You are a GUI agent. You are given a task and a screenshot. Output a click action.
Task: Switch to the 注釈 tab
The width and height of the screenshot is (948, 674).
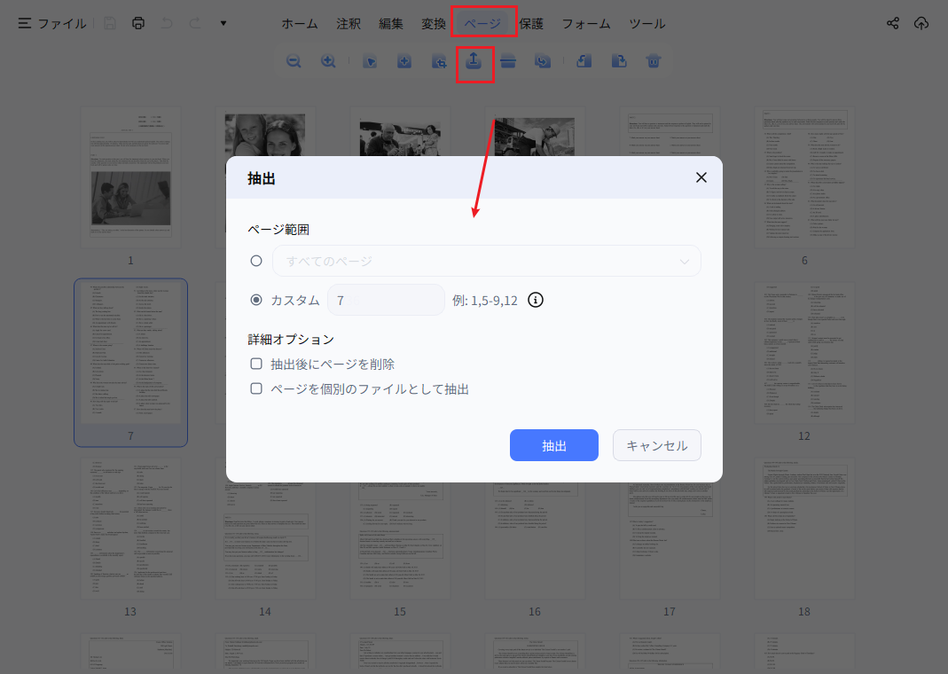[x=349, y=24]
